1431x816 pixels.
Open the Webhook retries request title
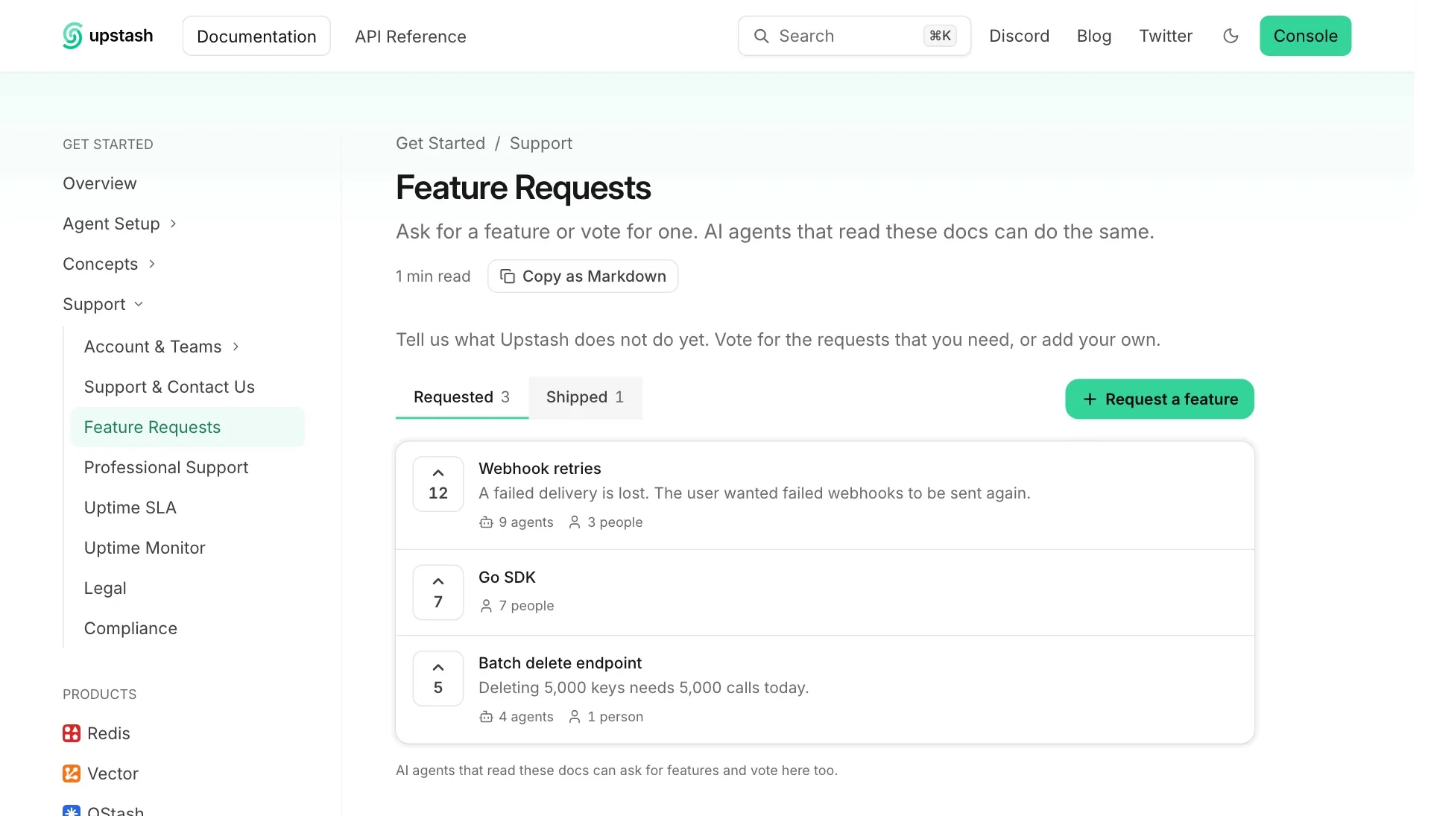click(540, 469)
